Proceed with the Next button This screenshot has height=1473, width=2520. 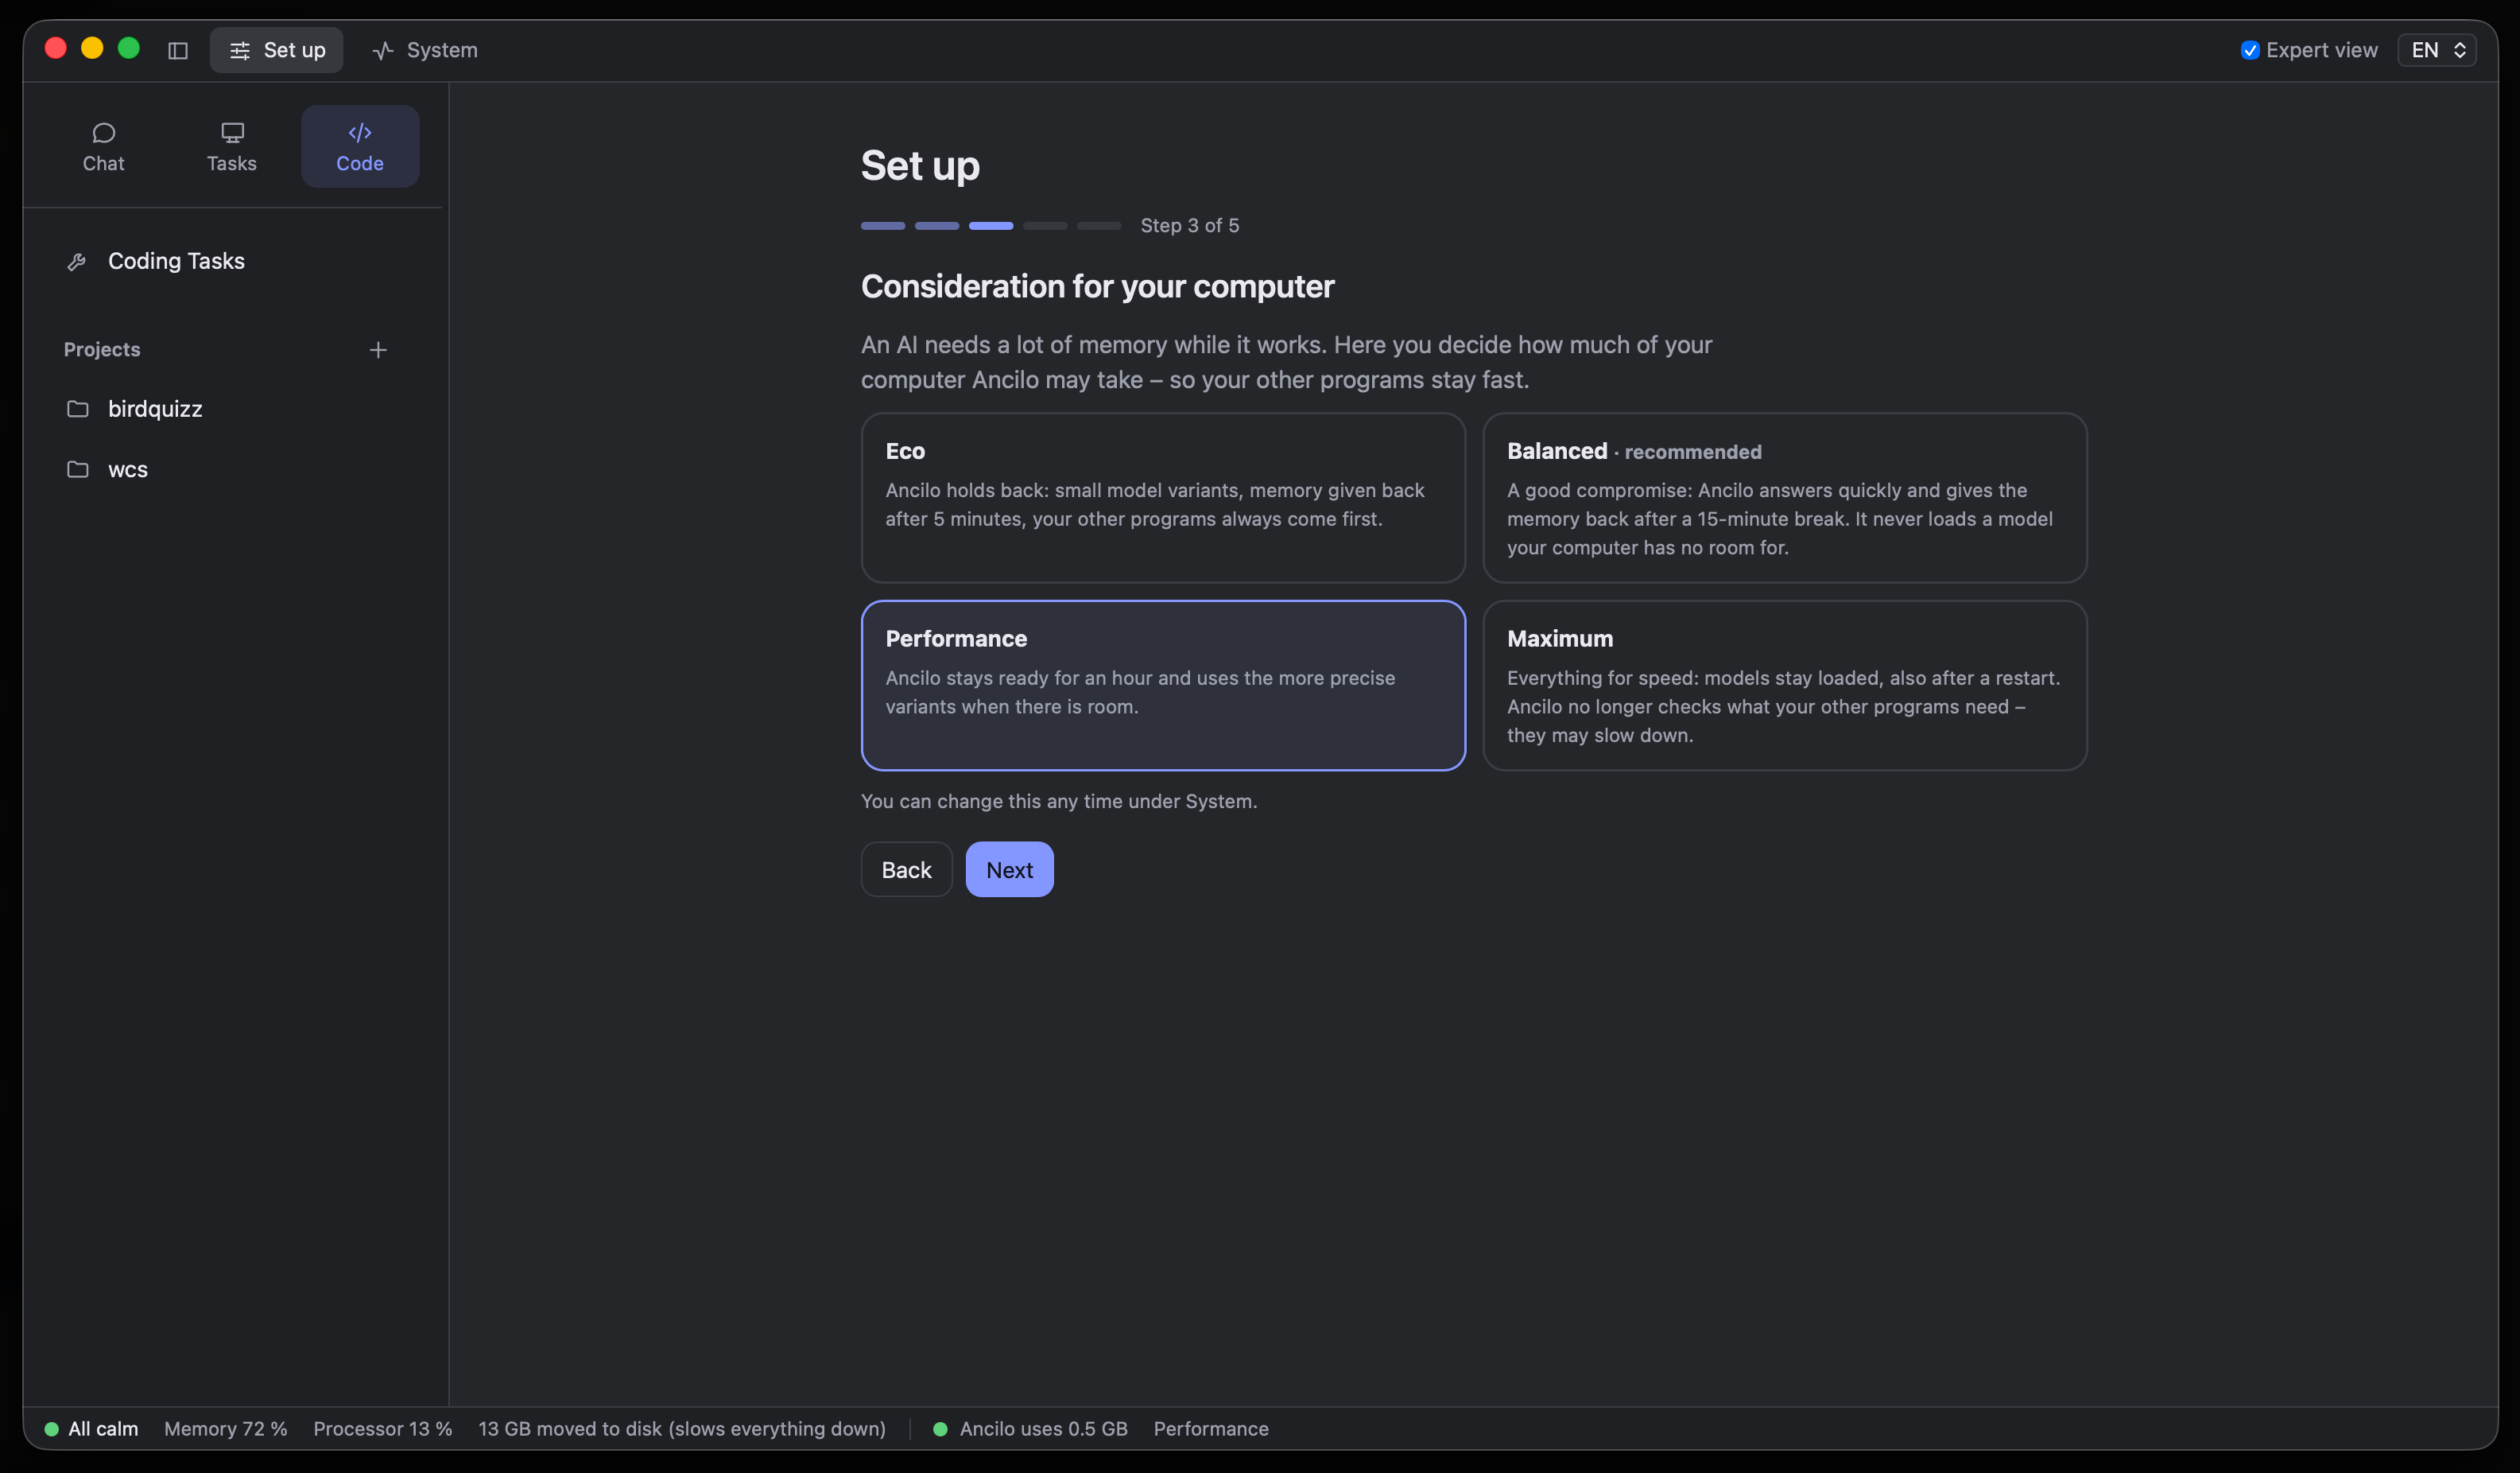coord(1009,869)
